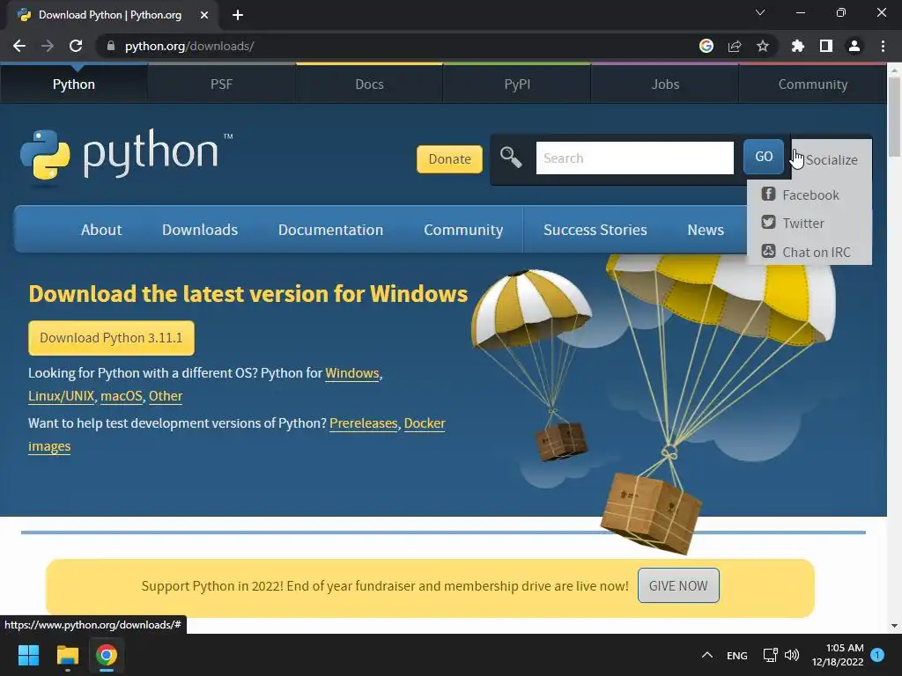Click Chrome icon in taskbar
The height and width of the screenshot is (676, 902).
107,655
